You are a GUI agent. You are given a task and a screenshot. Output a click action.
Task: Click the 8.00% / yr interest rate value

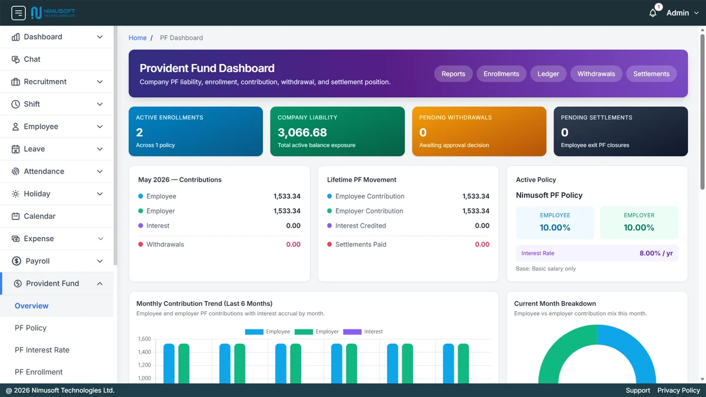(656, 253)
